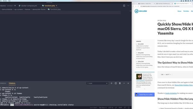This screenshot has height=109, width=193.
Task: Click the author photo in the sidebar
Action: coord(139,77)
